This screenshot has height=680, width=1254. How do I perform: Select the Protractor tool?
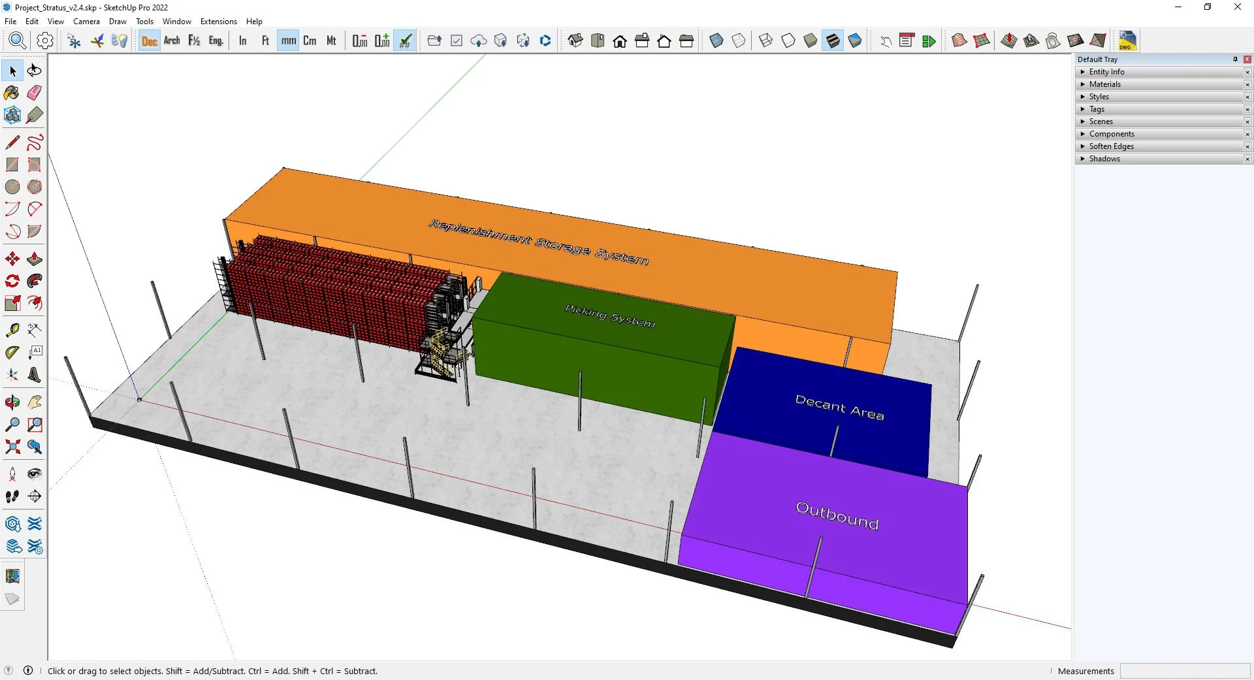(12, 353)
